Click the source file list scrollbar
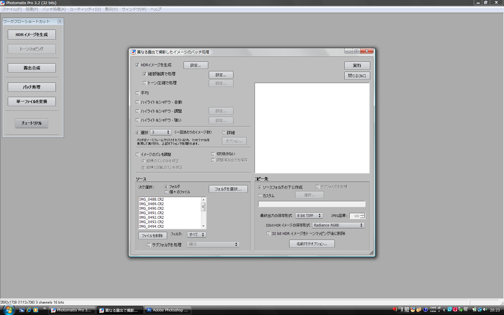Screen dimensions: 504x315 (x=203, y=213)
